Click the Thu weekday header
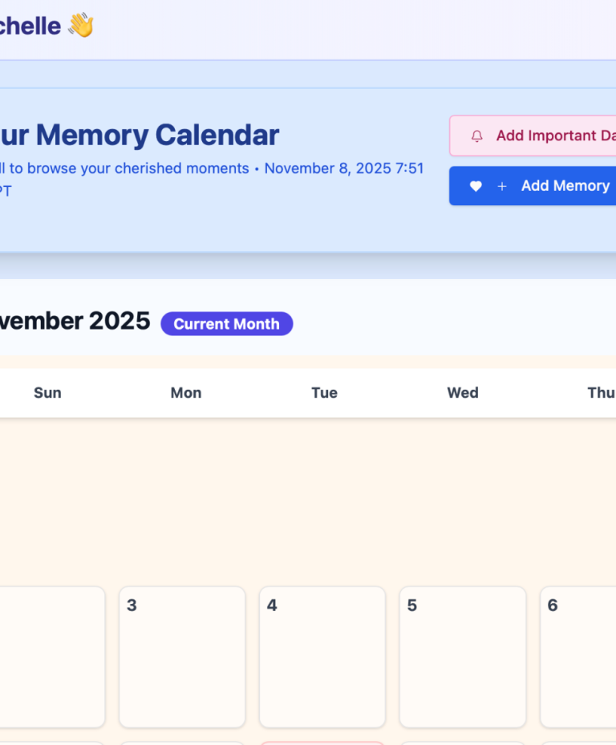616x745 pixels. tap(601, 393)
